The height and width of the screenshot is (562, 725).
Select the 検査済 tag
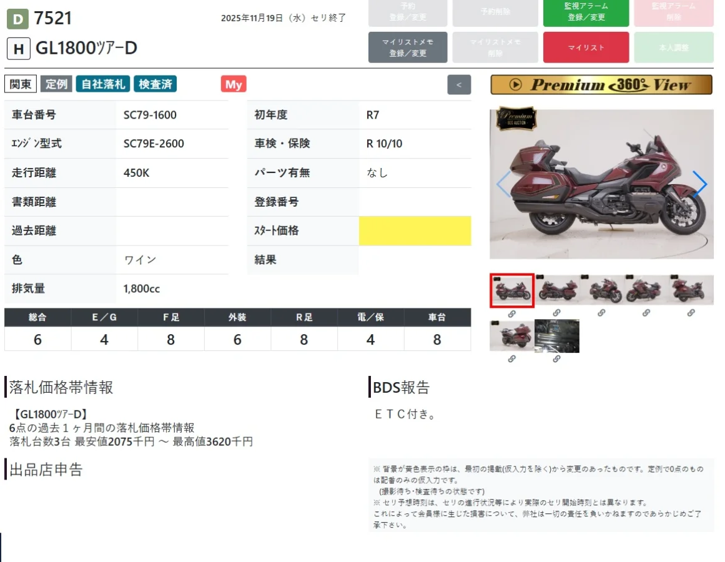coord(155,84)
